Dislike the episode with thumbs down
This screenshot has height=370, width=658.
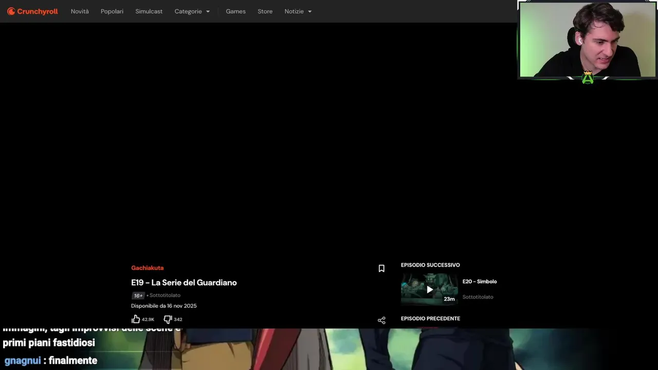pos(168,319)
